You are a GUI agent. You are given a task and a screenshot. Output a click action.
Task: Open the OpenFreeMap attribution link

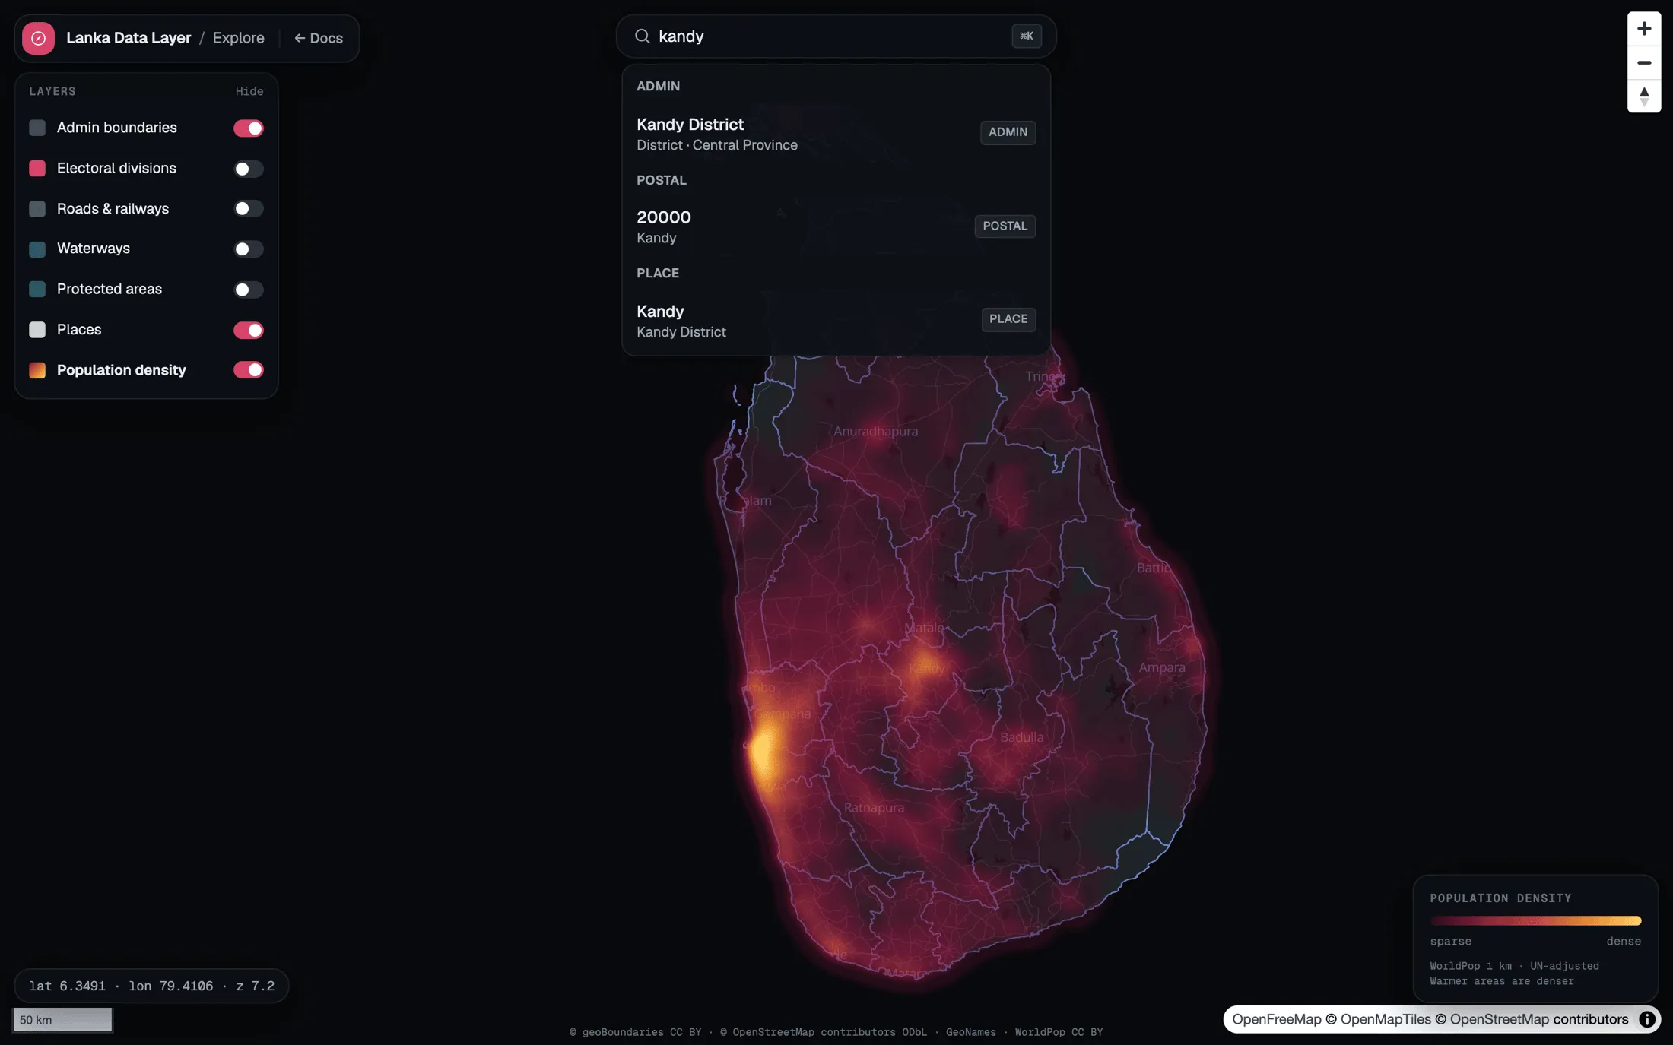(x=1277, y=1019)
